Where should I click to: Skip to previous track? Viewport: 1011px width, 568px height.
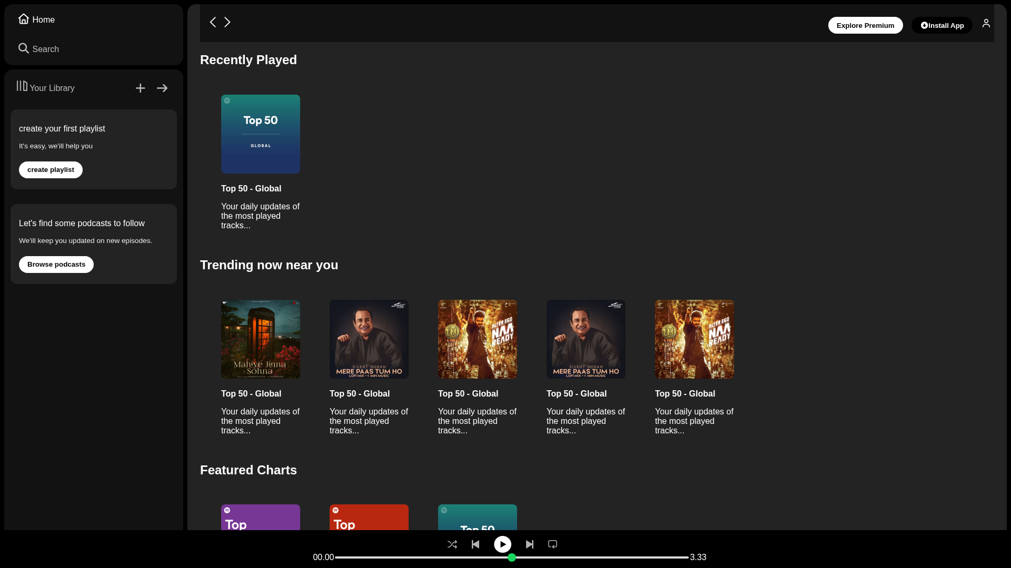475,544
